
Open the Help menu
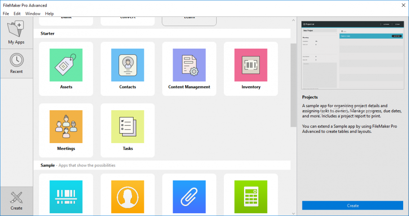pyautogui.click(x=49, y=13)
